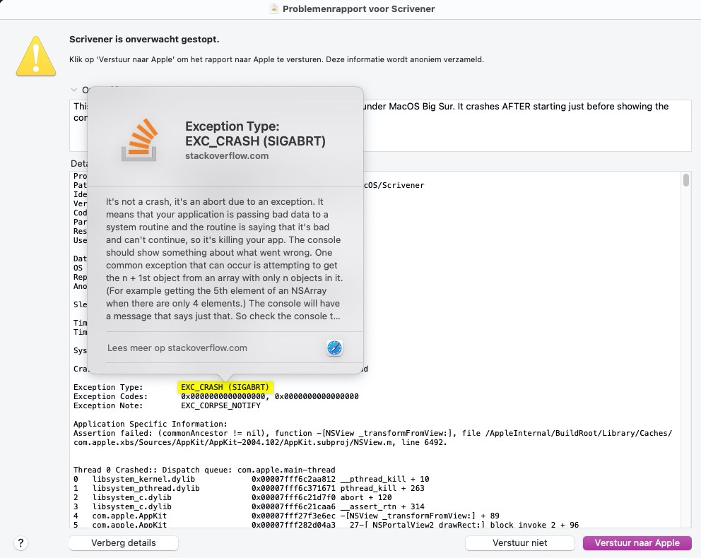
Task: Send the report via Verstuur naar Apple
Action: point(637,542)
